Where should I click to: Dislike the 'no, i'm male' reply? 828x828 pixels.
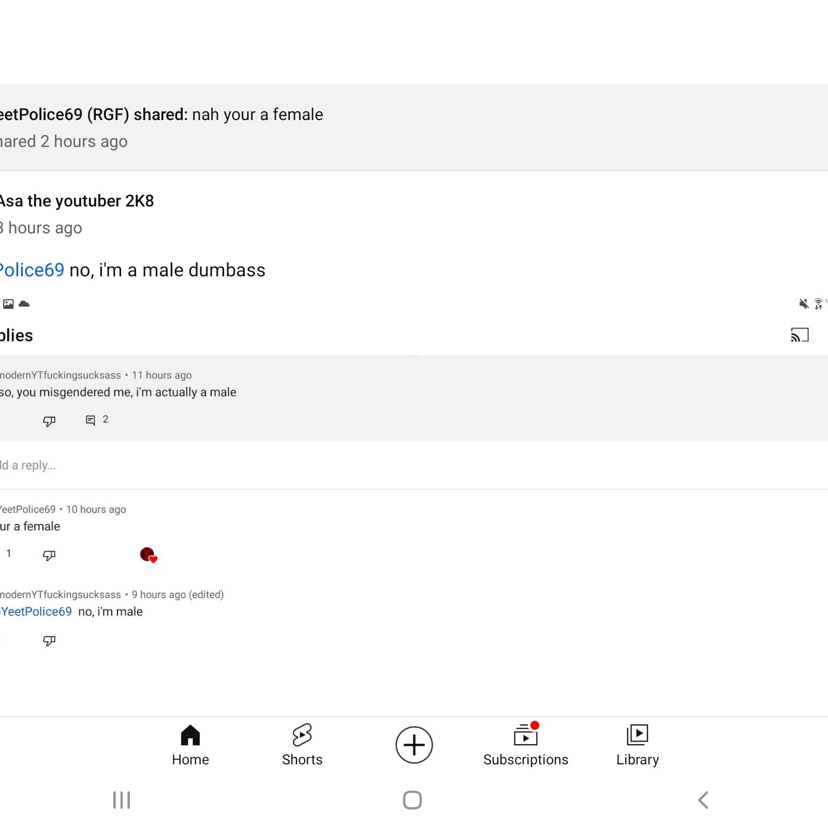(49, 641)
